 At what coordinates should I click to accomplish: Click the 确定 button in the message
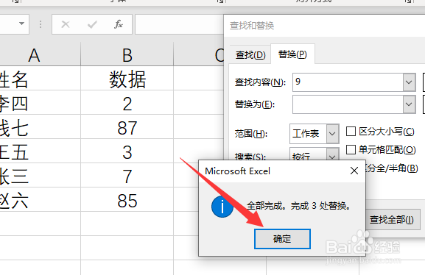click(x=282, y=239)
